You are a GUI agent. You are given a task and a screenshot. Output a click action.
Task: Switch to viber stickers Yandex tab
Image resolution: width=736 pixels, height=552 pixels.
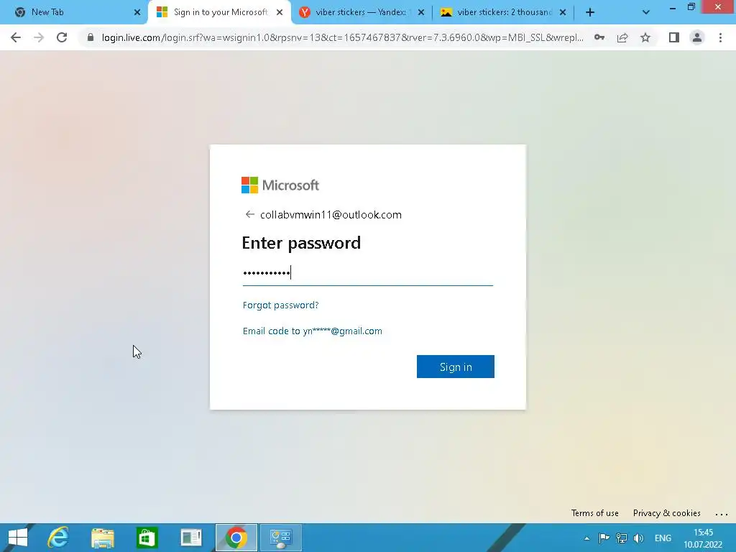point(361,12)
